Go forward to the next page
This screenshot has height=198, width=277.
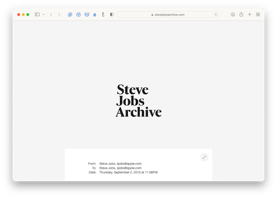[x=59, y=14]
